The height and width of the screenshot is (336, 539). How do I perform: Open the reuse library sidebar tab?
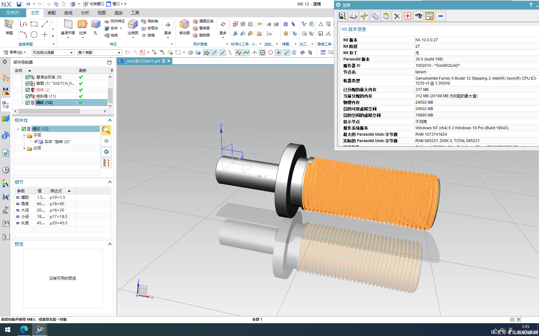tap(5, 118)
